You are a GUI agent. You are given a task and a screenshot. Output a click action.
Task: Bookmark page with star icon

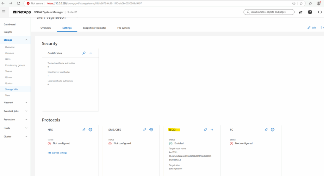301,3
